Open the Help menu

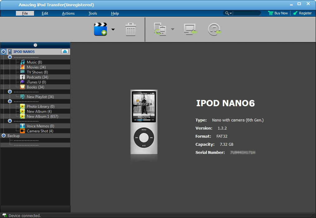click(x=115, y=13)
